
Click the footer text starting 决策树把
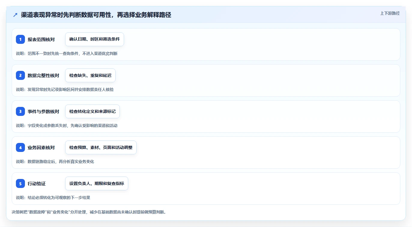click(x=89, y=212)
